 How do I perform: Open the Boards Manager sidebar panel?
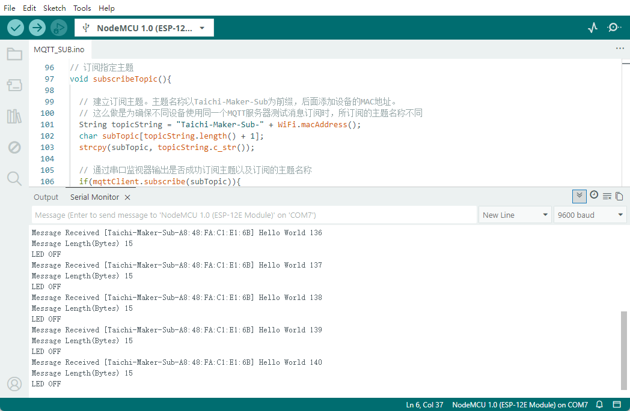click(14, 85)
